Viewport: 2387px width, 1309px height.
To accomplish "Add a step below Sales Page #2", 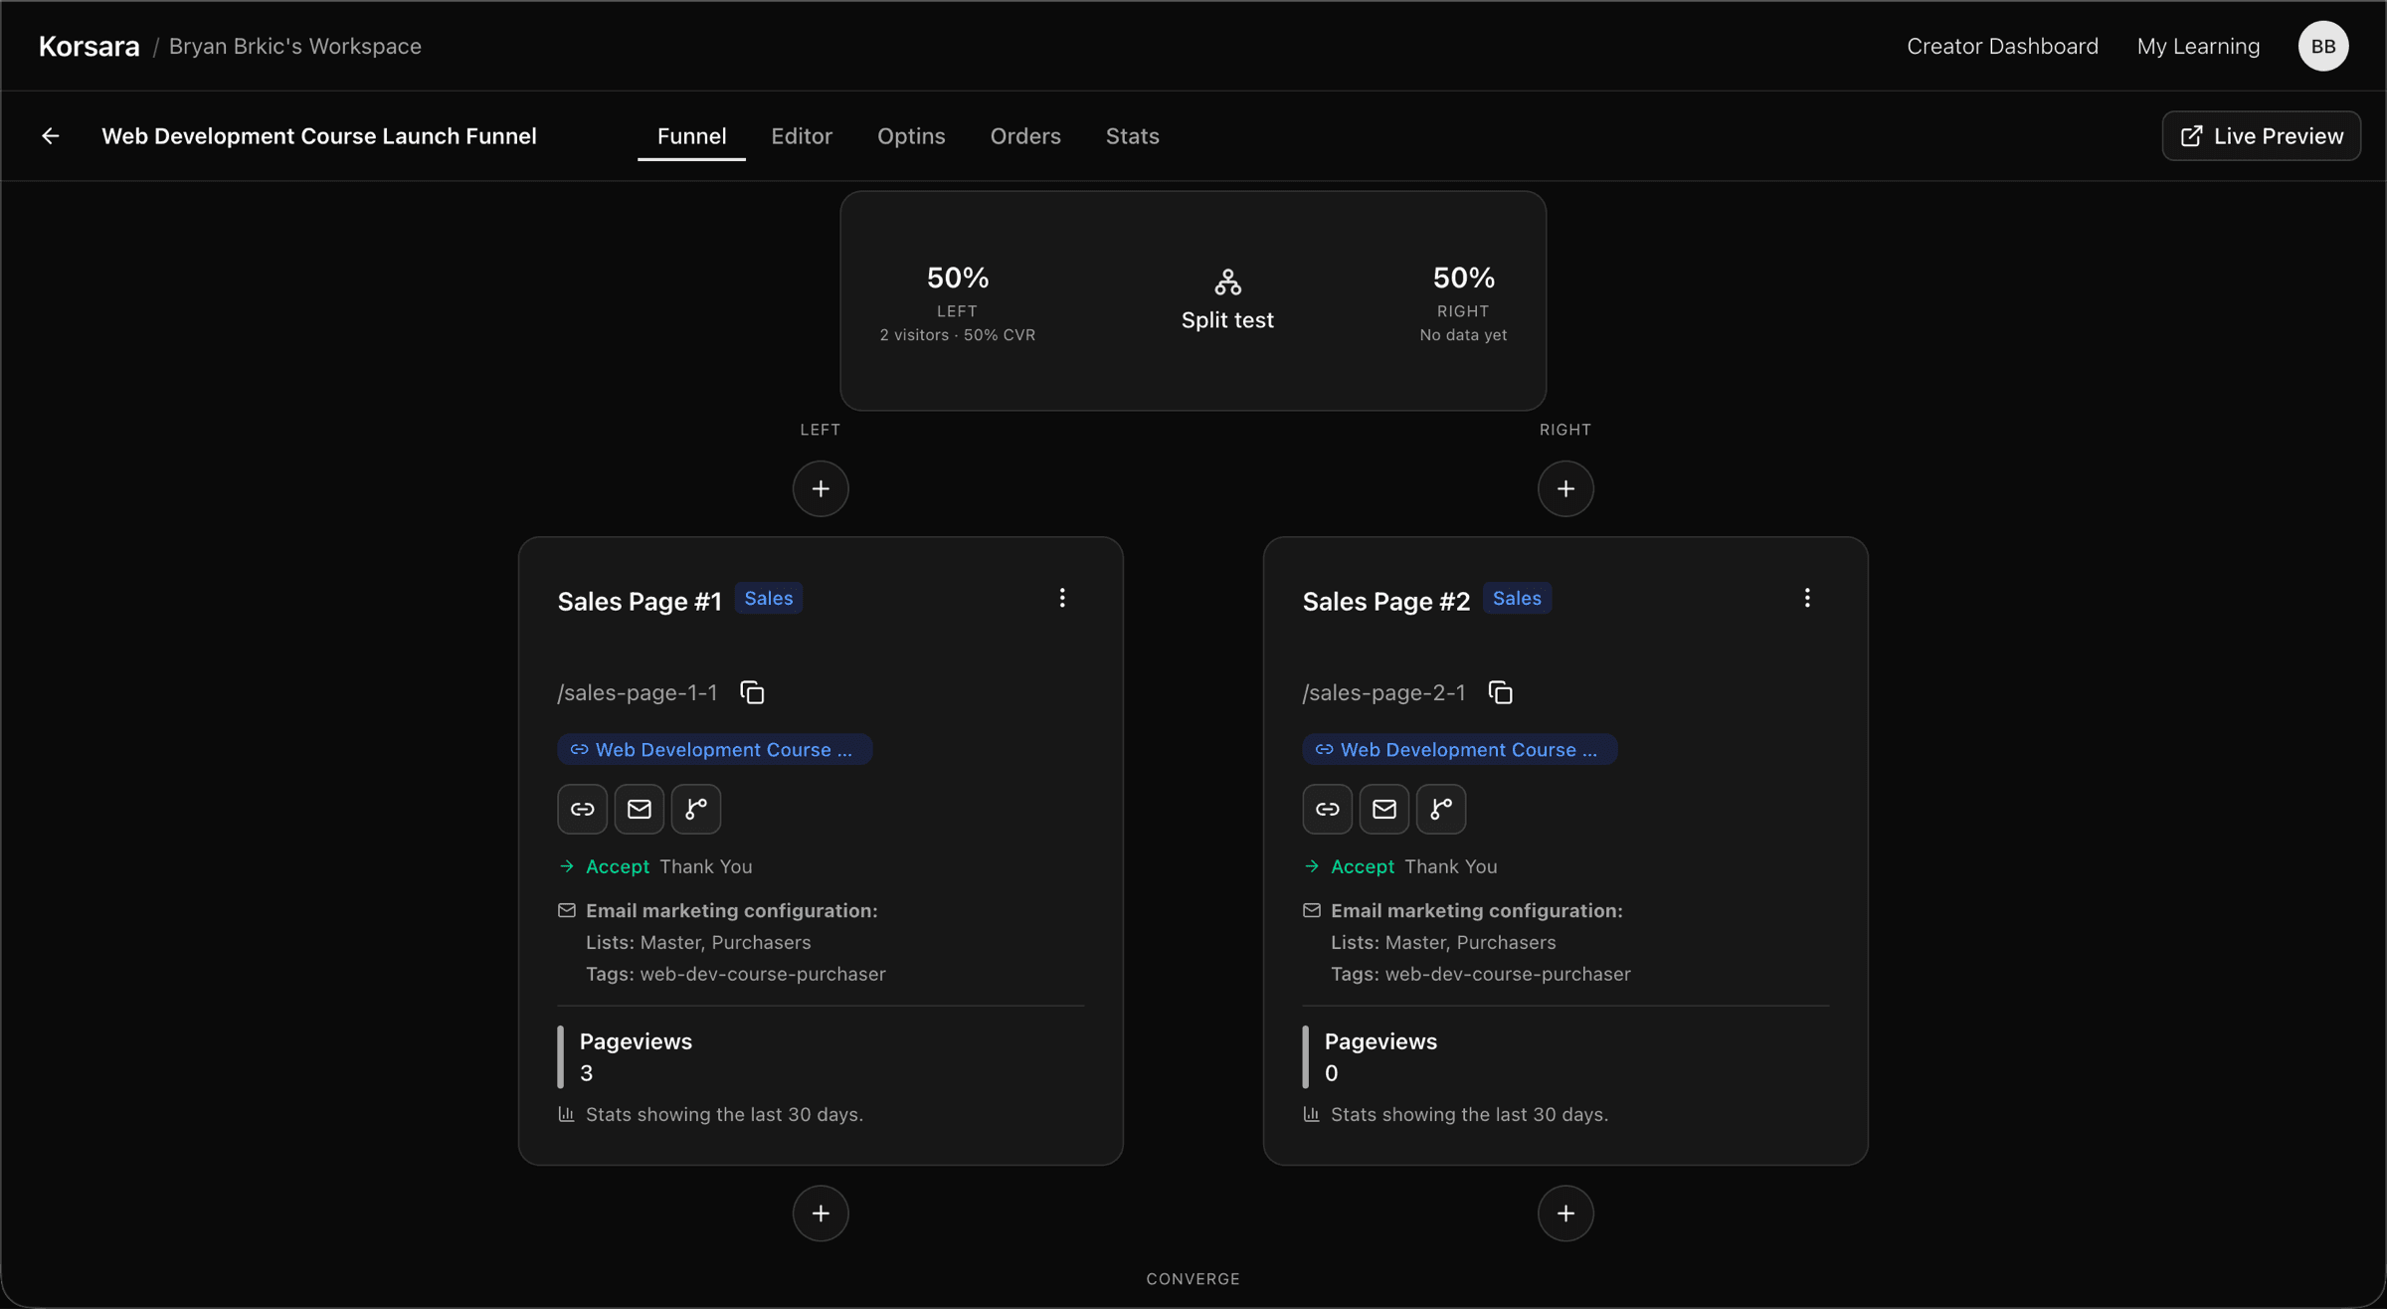I will [x=1565, y=1214].
